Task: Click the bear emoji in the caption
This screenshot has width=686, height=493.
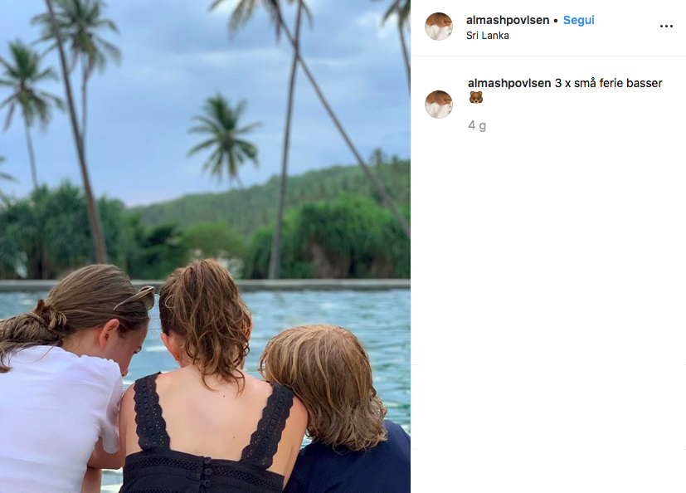Action: tap(475, 97)
